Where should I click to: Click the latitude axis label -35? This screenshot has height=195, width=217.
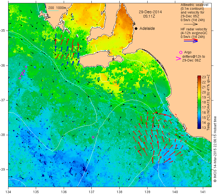(x=3, y=31)
